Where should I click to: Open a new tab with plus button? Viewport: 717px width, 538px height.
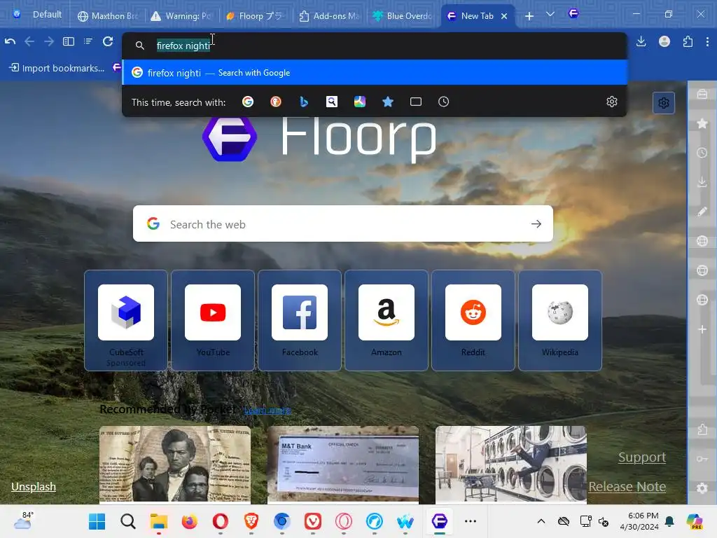click(529, 16)
